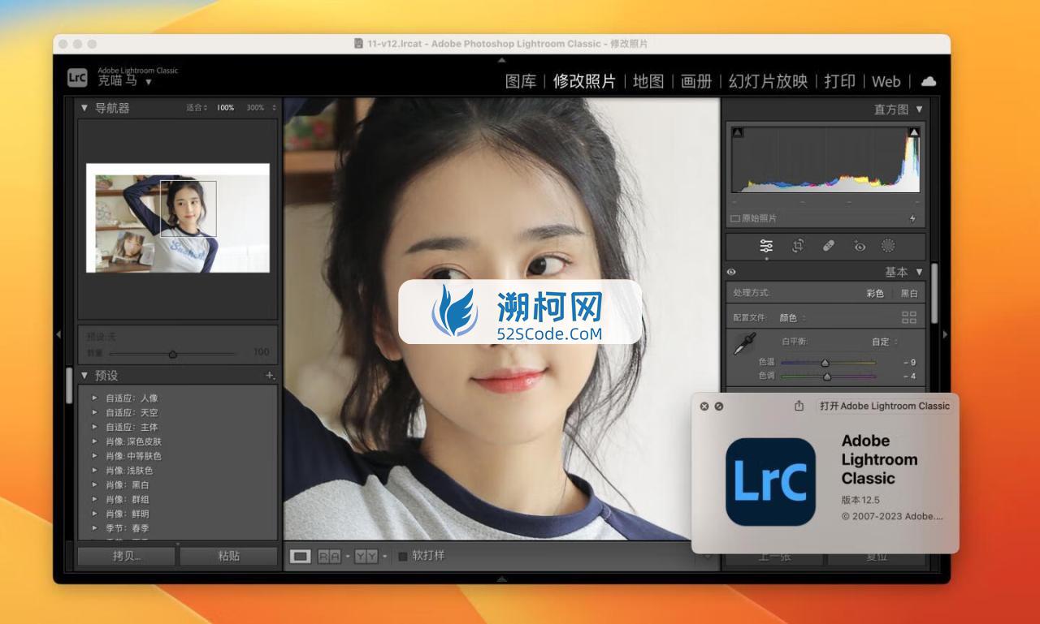Viewport: 1040px width, 624px height.
Task: Select the Red eye correction tool
Action: pos(860,246)
